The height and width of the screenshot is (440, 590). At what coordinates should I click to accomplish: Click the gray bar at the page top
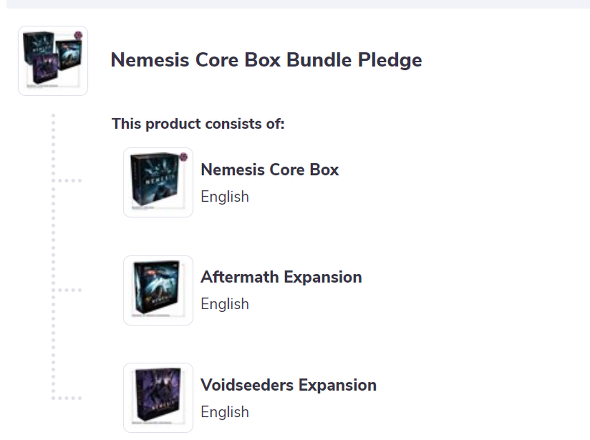[x=298, y=4]
